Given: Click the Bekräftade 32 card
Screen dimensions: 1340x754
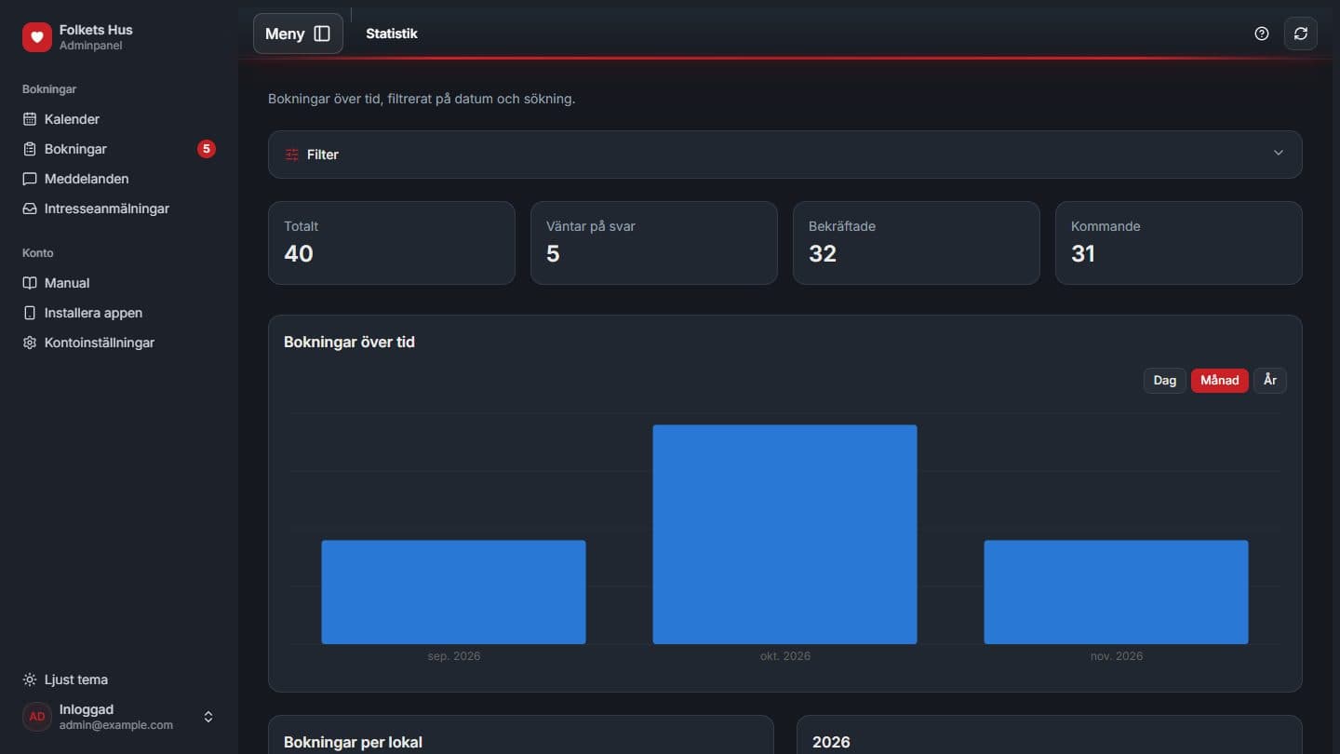Looking at the screenshot, I should click(917, 243).
